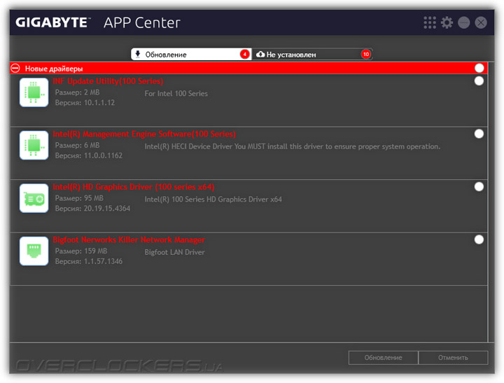Click the GIGABYTE logo in title bar
This screenshot has height=383, width=504.
pyautogui.click(x=52, y=22)
